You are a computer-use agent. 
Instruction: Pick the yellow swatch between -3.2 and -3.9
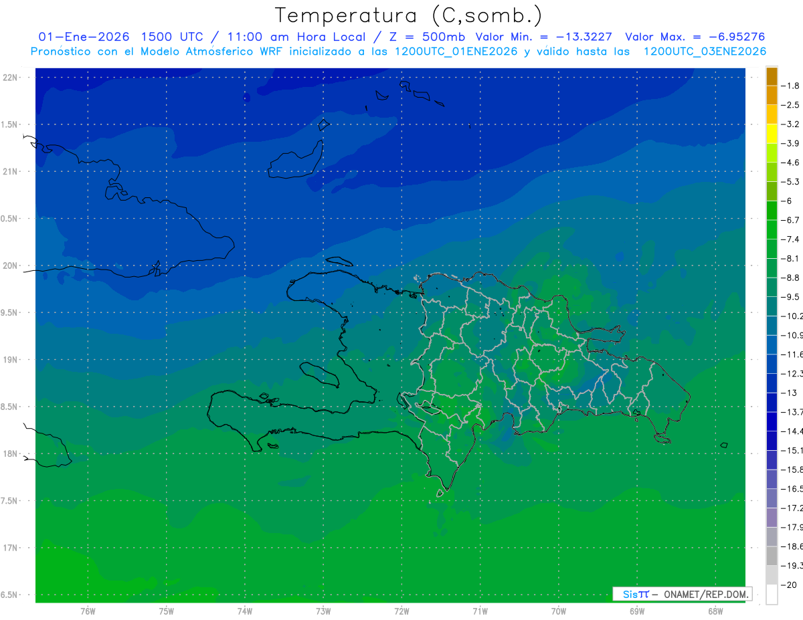772,134
